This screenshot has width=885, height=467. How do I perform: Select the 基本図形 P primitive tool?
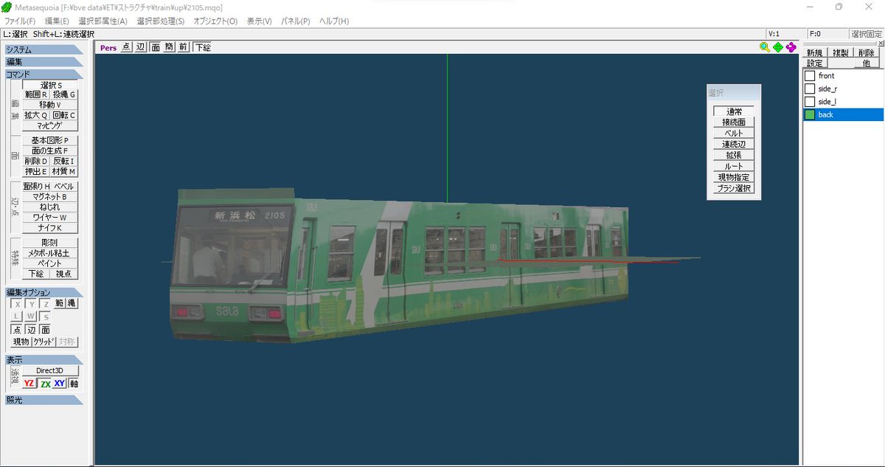pyautogui.click(x=50, y=140)
